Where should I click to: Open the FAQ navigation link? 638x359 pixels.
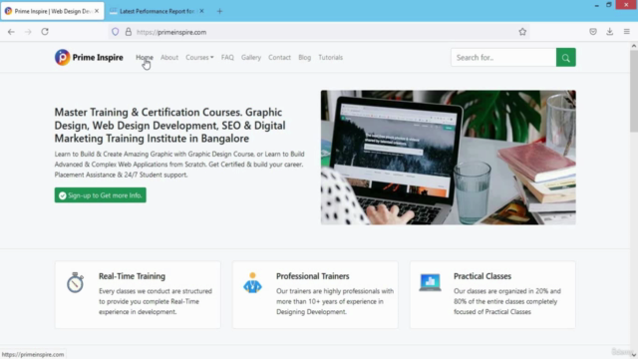tap(227, 58)
